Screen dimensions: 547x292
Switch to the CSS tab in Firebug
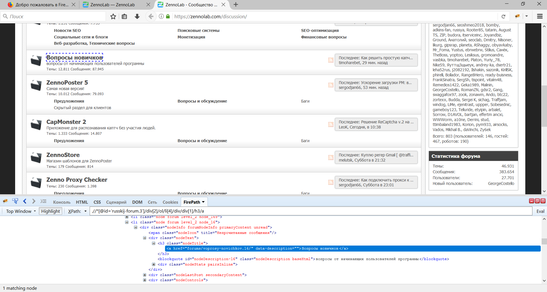97,202
